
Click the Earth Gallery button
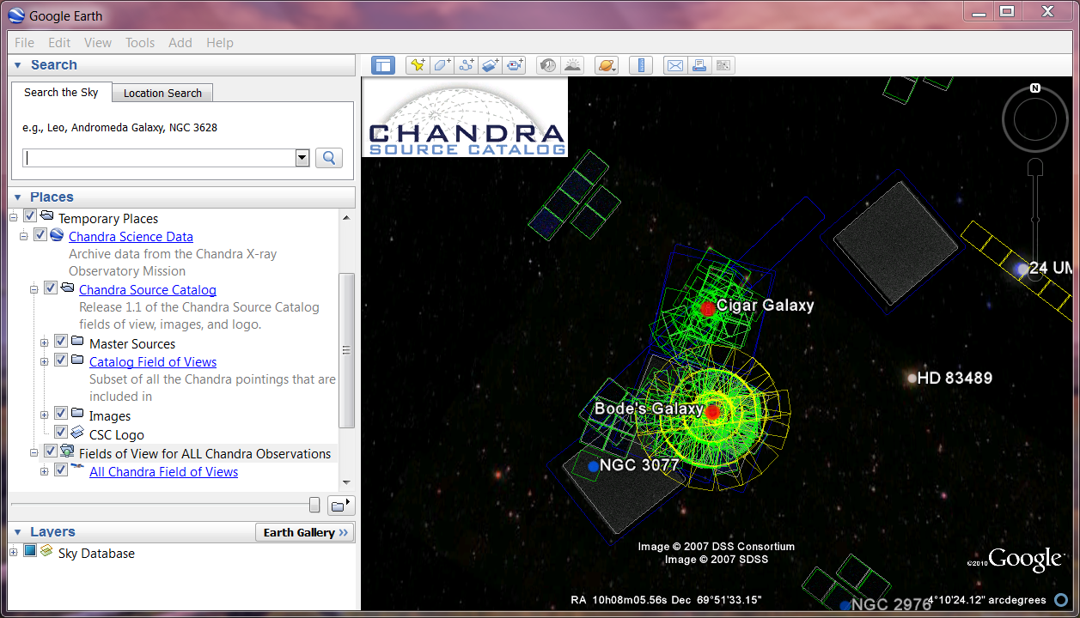pos(305,532)
